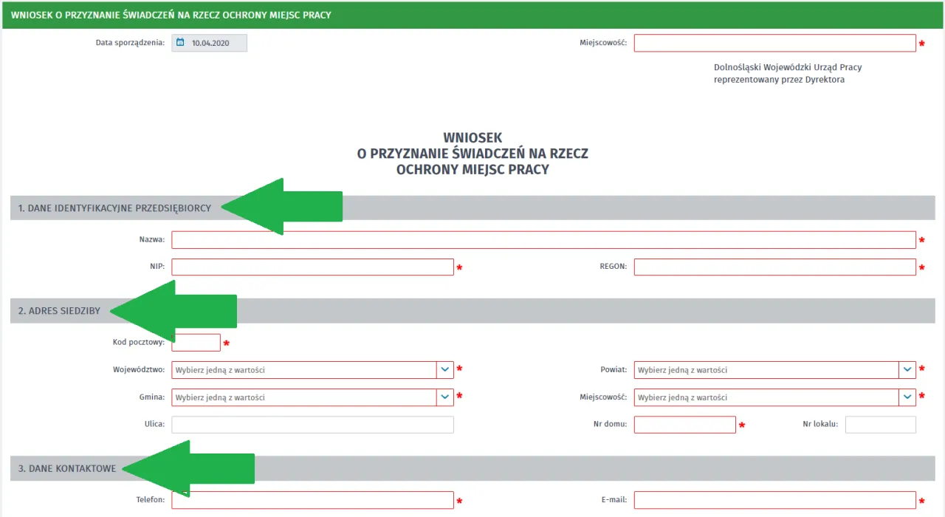
Task: Click the Data sporządzenia date field
Action: coord(210,43)
